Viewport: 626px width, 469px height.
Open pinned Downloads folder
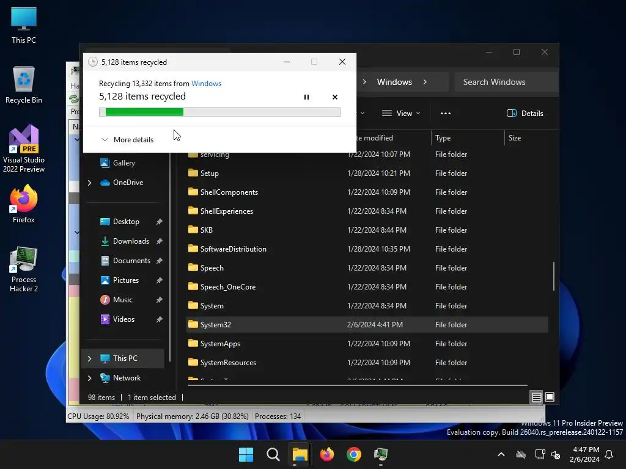tap(131, 241)
